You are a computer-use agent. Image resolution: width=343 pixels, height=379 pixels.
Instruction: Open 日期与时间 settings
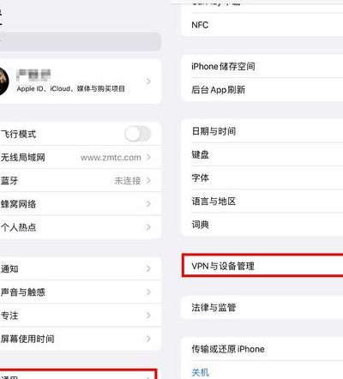click(x=262, y=131)
